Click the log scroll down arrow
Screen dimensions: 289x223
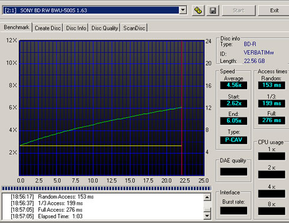coord(207,216)
